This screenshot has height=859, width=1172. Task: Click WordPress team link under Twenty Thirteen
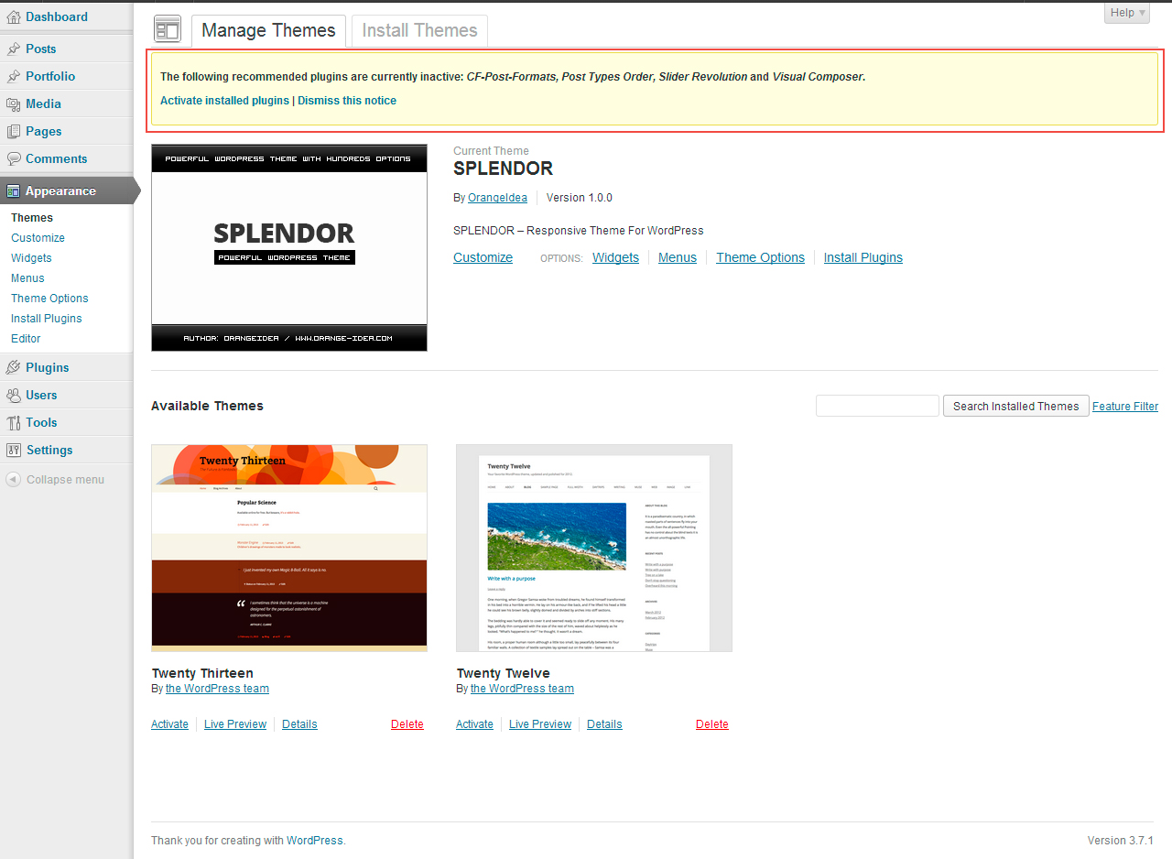pos(217,689)
